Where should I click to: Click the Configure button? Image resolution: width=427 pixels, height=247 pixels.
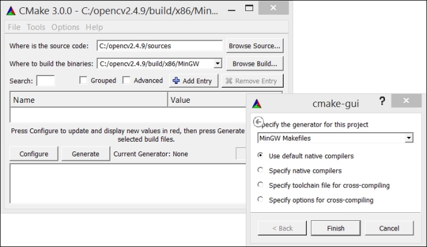click(x=34, y=154)
